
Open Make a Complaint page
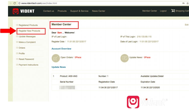coord(27,42)
